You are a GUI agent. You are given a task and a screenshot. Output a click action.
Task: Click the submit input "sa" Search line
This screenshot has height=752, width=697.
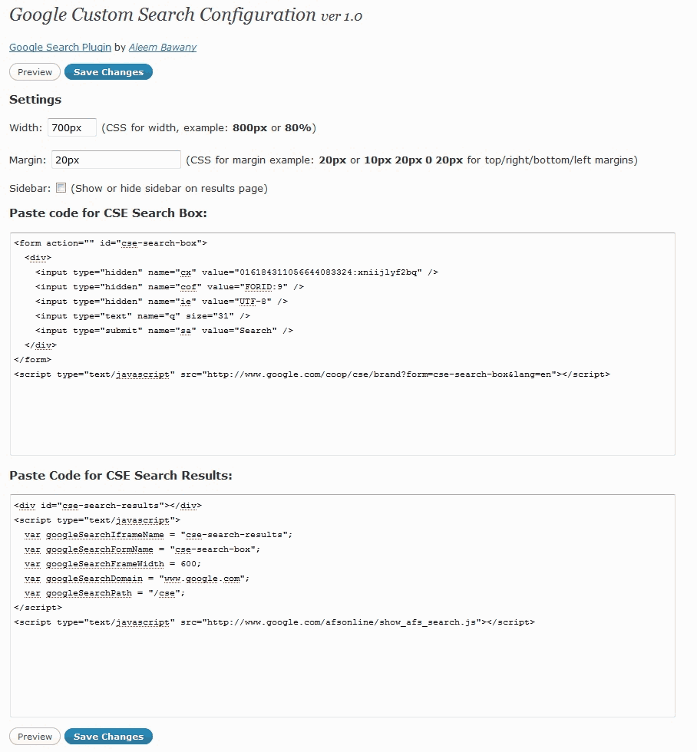[x=164, y=331]
